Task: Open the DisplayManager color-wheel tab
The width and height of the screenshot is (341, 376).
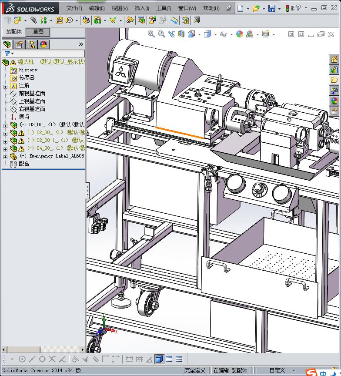Action: (x=43, y=44)
